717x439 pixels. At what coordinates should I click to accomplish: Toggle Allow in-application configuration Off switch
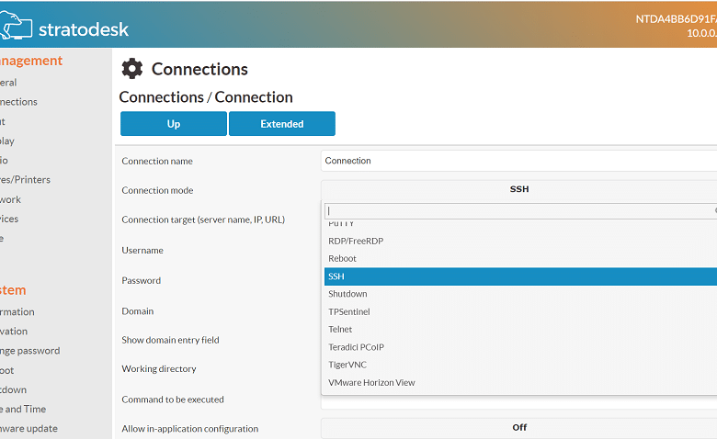tap(518, 428)
